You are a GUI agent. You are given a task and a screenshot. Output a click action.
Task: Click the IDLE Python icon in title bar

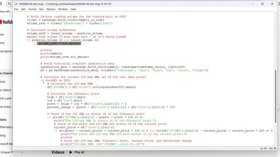[16, 4]
